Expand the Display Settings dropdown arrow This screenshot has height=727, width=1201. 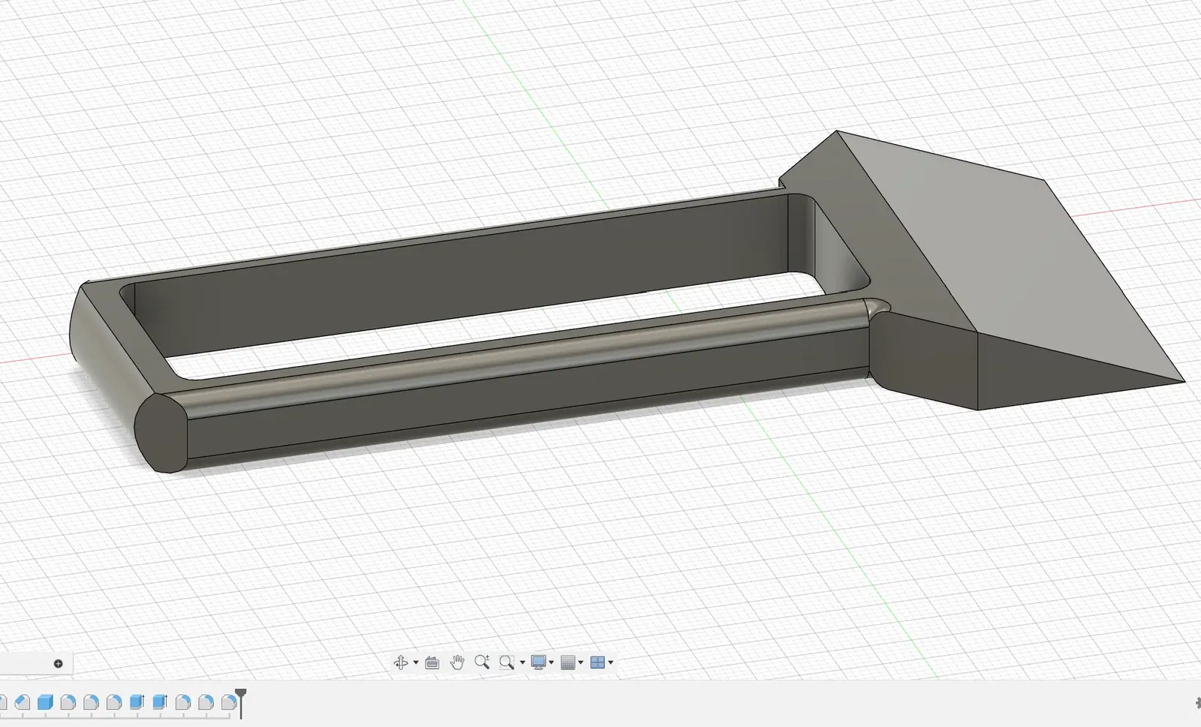(552, 663)
